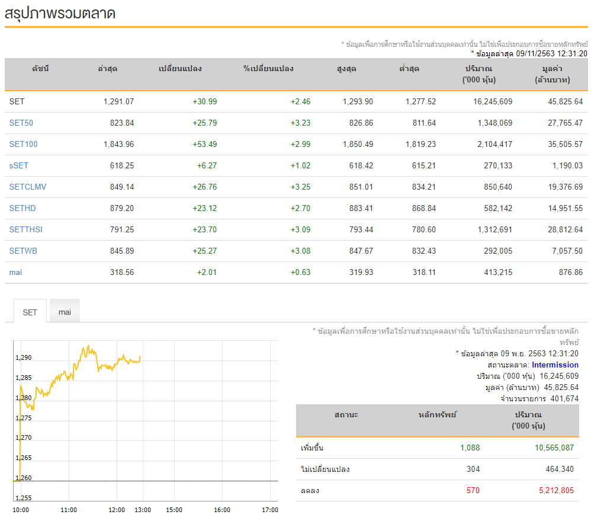Click the เปลี่ยนแปลง column header
The image size is (591, 524).
point(180,69)
